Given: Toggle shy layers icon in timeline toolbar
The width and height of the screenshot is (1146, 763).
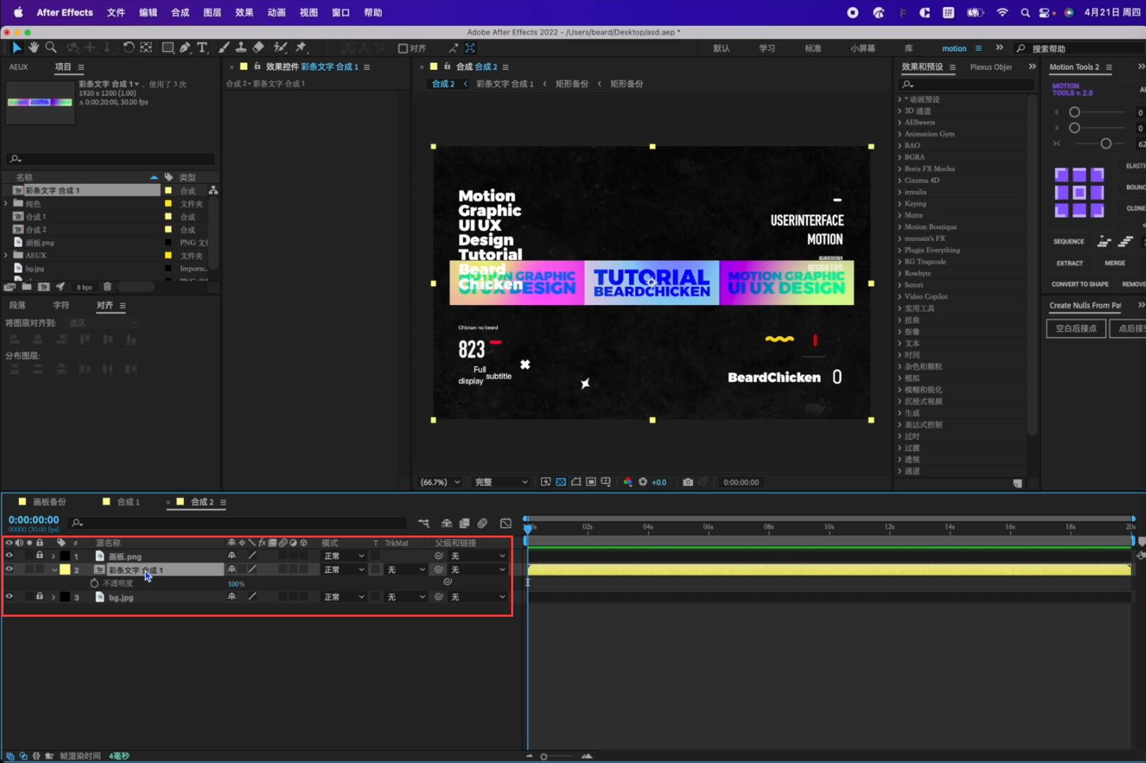Looking at the screenshot, I should 447,524.
